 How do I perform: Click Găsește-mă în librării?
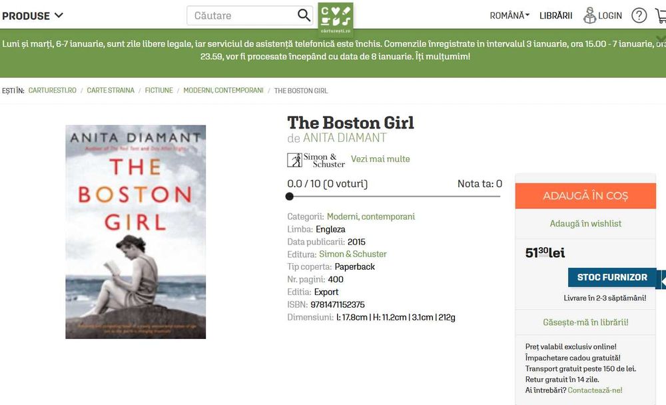coord(585,322)
